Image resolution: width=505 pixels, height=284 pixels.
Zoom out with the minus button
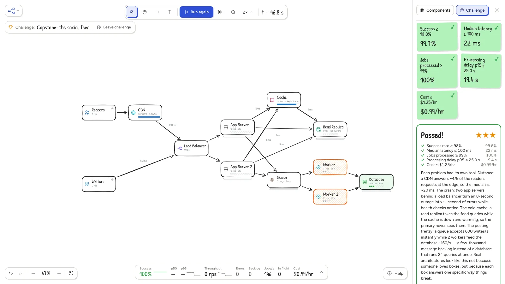tap(33, 273)
